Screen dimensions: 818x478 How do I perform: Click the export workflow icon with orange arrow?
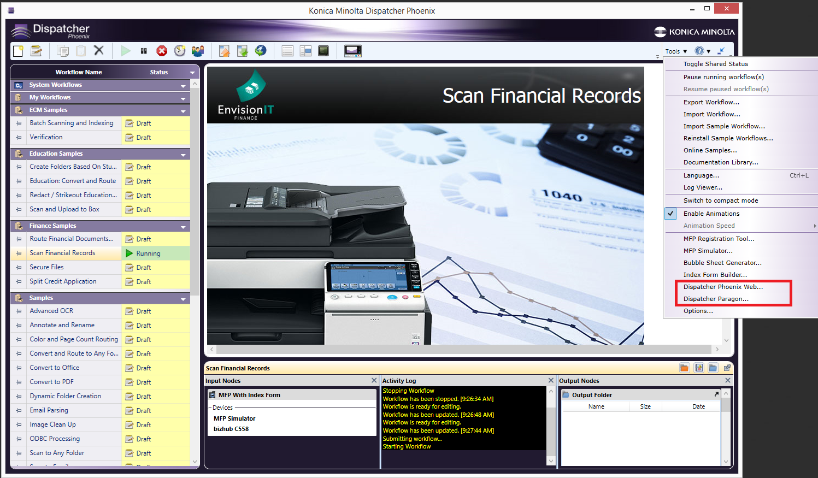(224, 51)
